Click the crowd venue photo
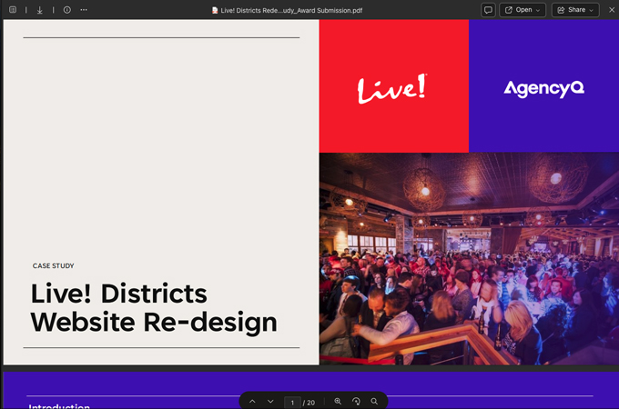Viewport: 619px width, 409px height. [x=469, y=258]
